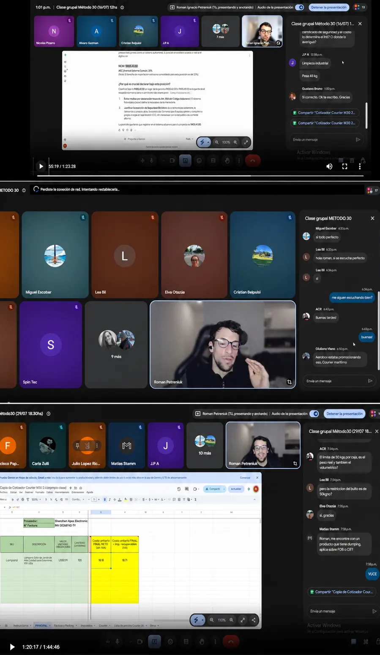Screen dimensions: 380x655
Task: Hang up the 16/07 class call
Action: coord(253,160)
